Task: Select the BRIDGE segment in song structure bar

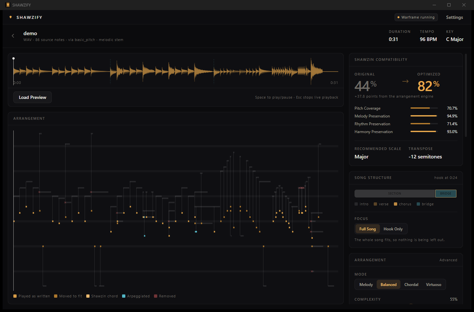Action: coord(446,194)
